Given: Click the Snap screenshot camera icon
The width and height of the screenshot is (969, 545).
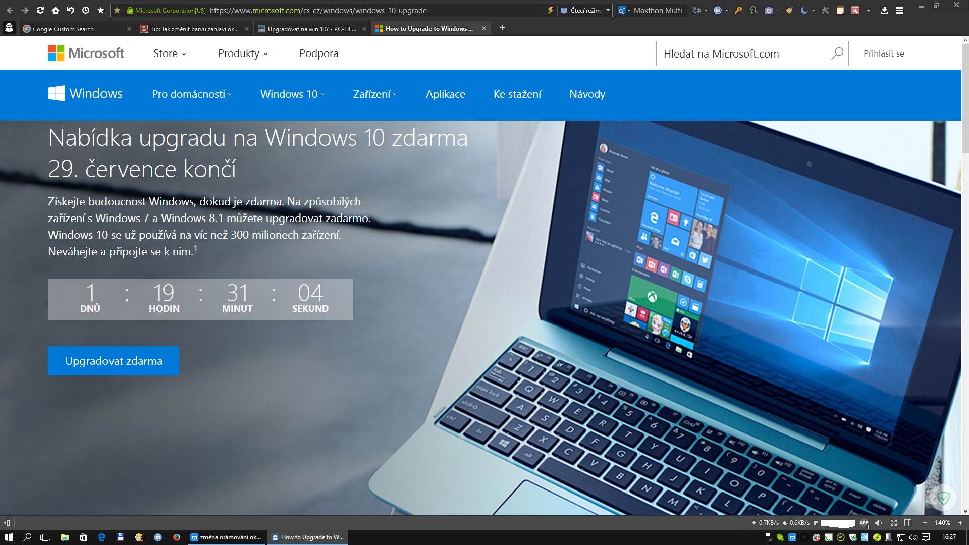Looking at the screenshot, I should (x=768, y=10).
